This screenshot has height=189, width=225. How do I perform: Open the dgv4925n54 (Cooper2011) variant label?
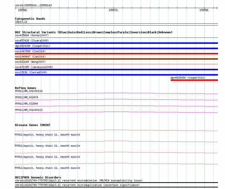click(188, 78)
